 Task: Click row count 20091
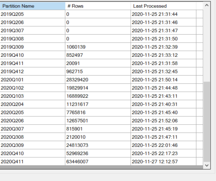73,63
